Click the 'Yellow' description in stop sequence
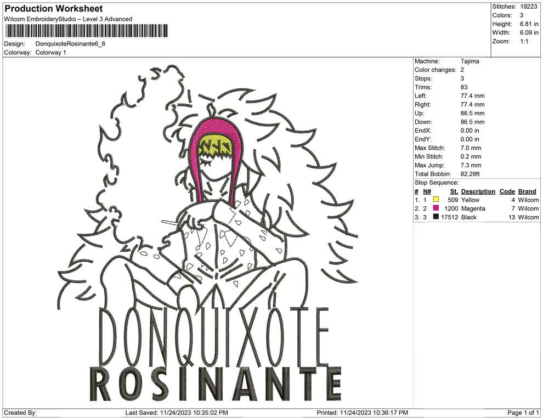The width and height of the screenshot is (543, 418). tap(470, 200)
